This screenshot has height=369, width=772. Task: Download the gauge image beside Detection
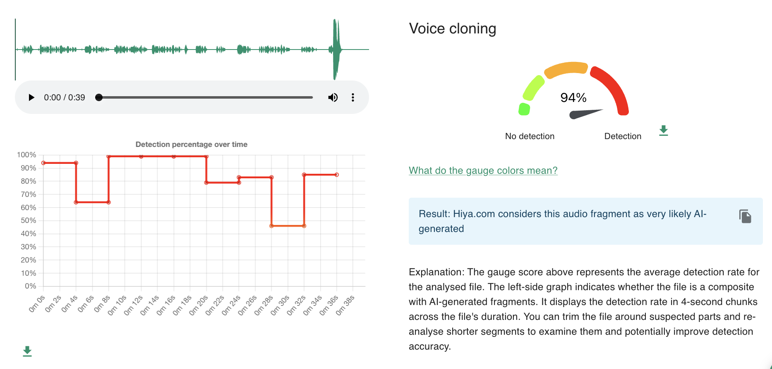(x=664, y=131)
